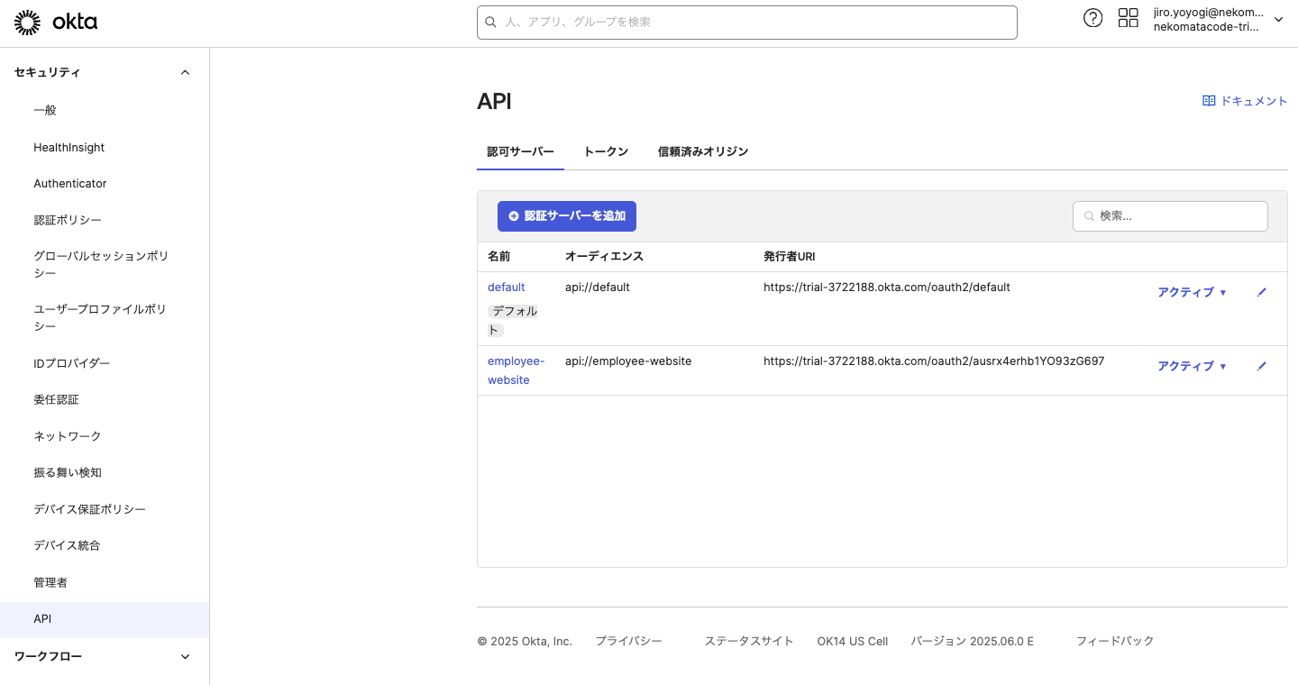Click the 検索 filter input field
Viewport: 1298px width, 685px height.
pos(1170,216)
